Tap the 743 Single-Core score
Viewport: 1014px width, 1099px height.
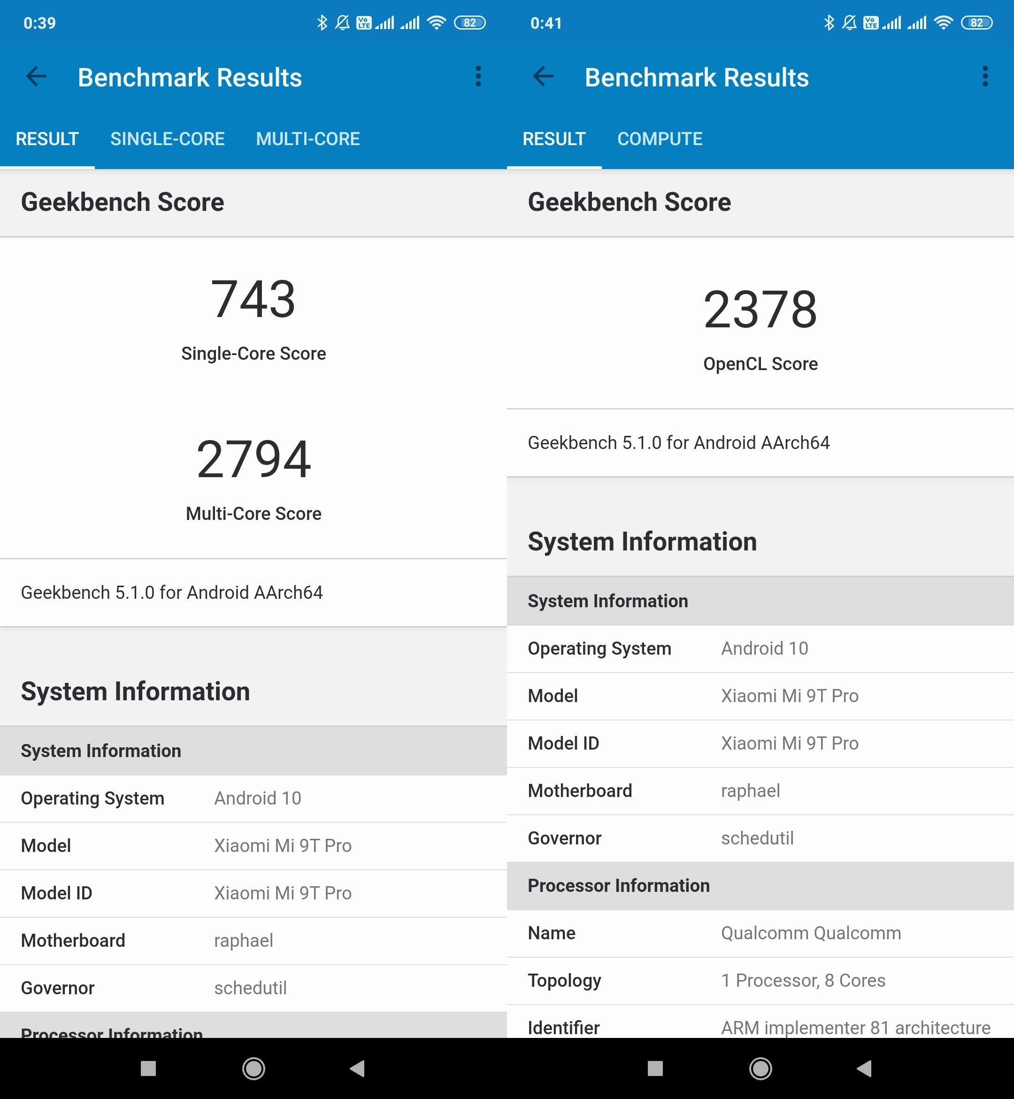point(253,300)
